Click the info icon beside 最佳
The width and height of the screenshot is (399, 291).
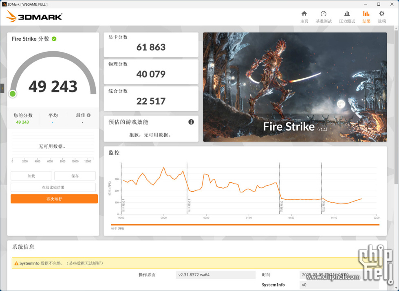pos(88,115)
